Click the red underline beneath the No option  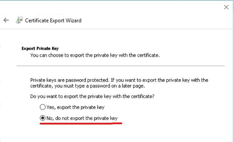pyautogui.click(x=80, y=123)
